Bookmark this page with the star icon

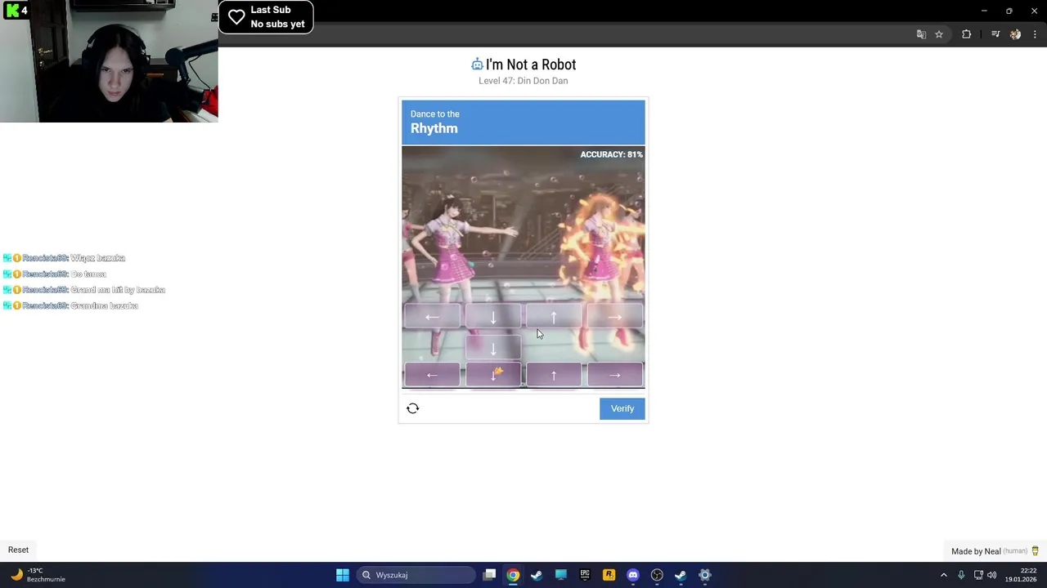click(x=939, y=34)
